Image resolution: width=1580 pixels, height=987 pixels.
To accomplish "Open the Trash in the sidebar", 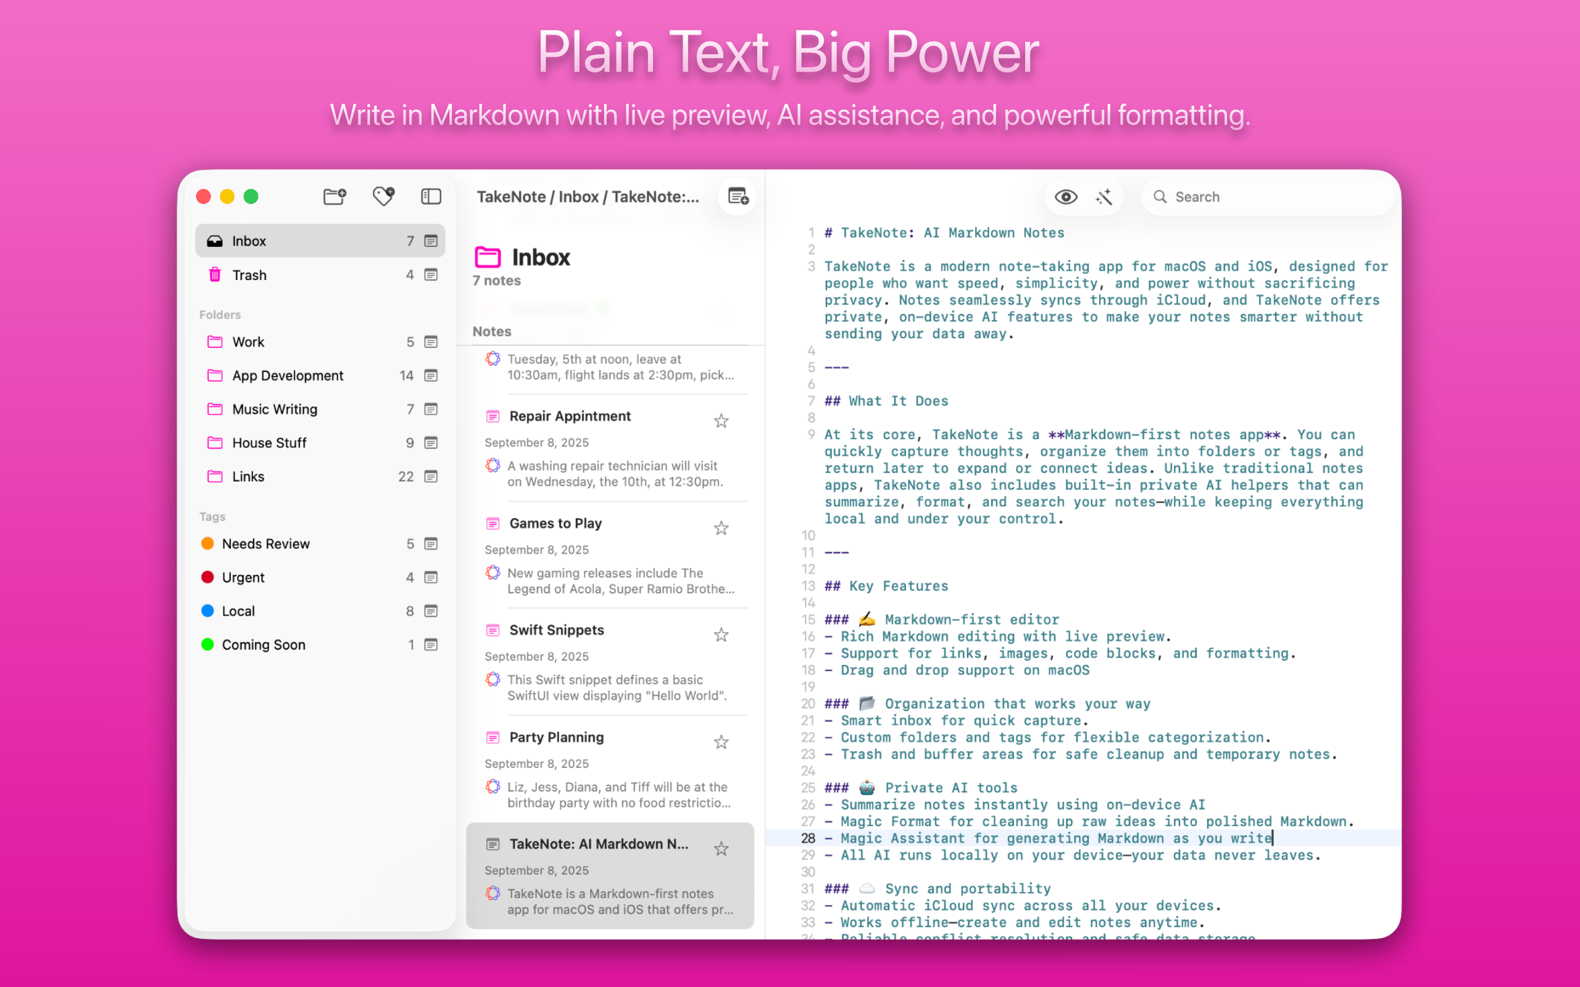I will (x=320, y=275).
